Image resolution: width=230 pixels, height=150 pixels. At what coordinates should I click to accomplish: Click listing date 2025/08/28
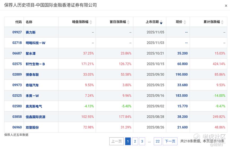[155, 117]
